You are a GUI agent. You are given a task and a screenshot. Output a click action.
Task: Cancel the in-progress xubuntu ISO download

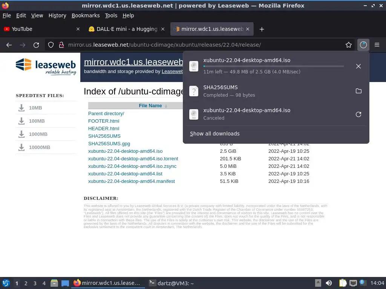click(358, 66)
